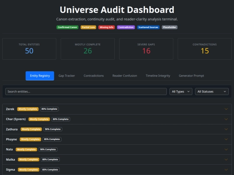Expand the Phayne row chevron
This screenshot has width=234, height=175.
tap(226, 139)
